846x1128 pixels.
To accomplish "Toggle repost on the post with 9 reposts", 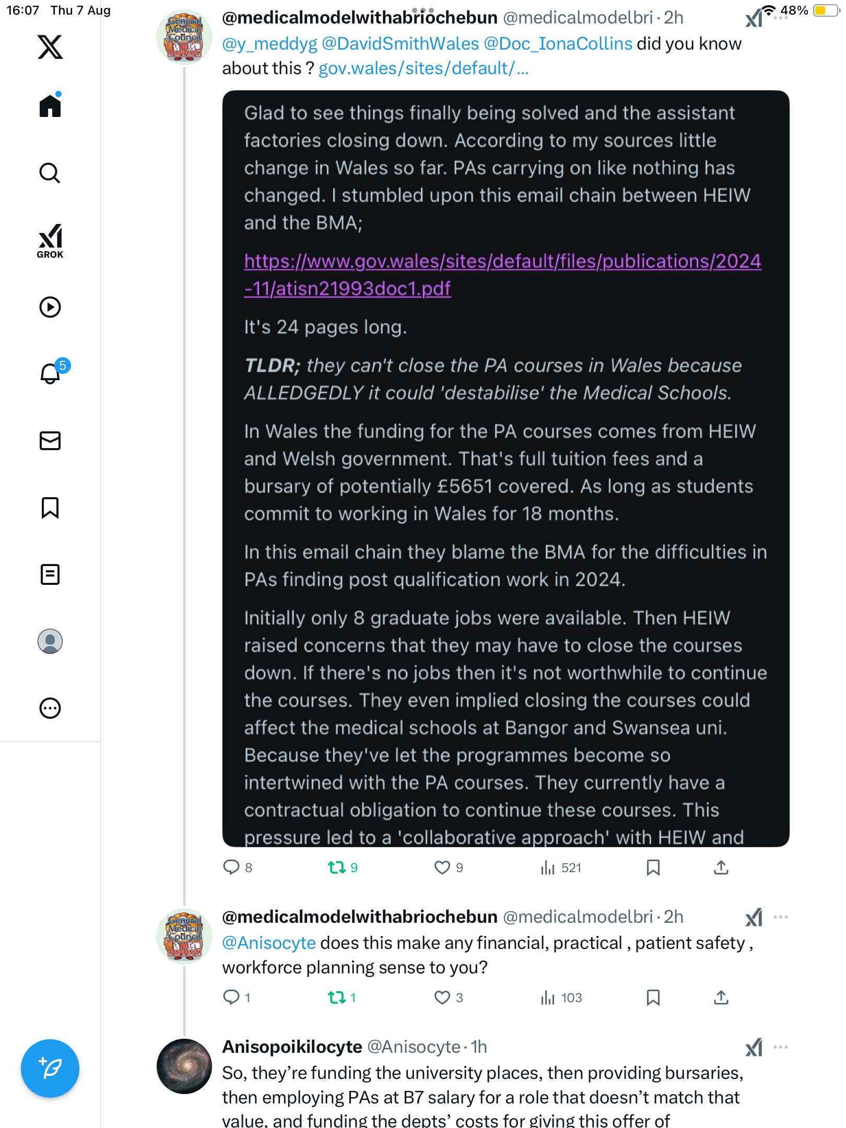I will click(337, 867).
